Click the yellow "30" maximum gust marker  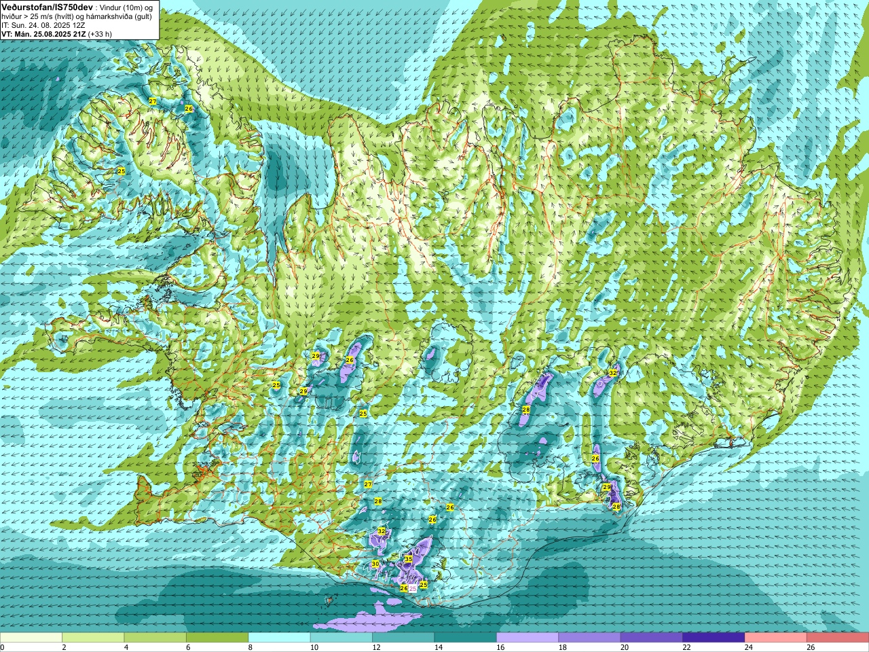[x=375, y=564]
